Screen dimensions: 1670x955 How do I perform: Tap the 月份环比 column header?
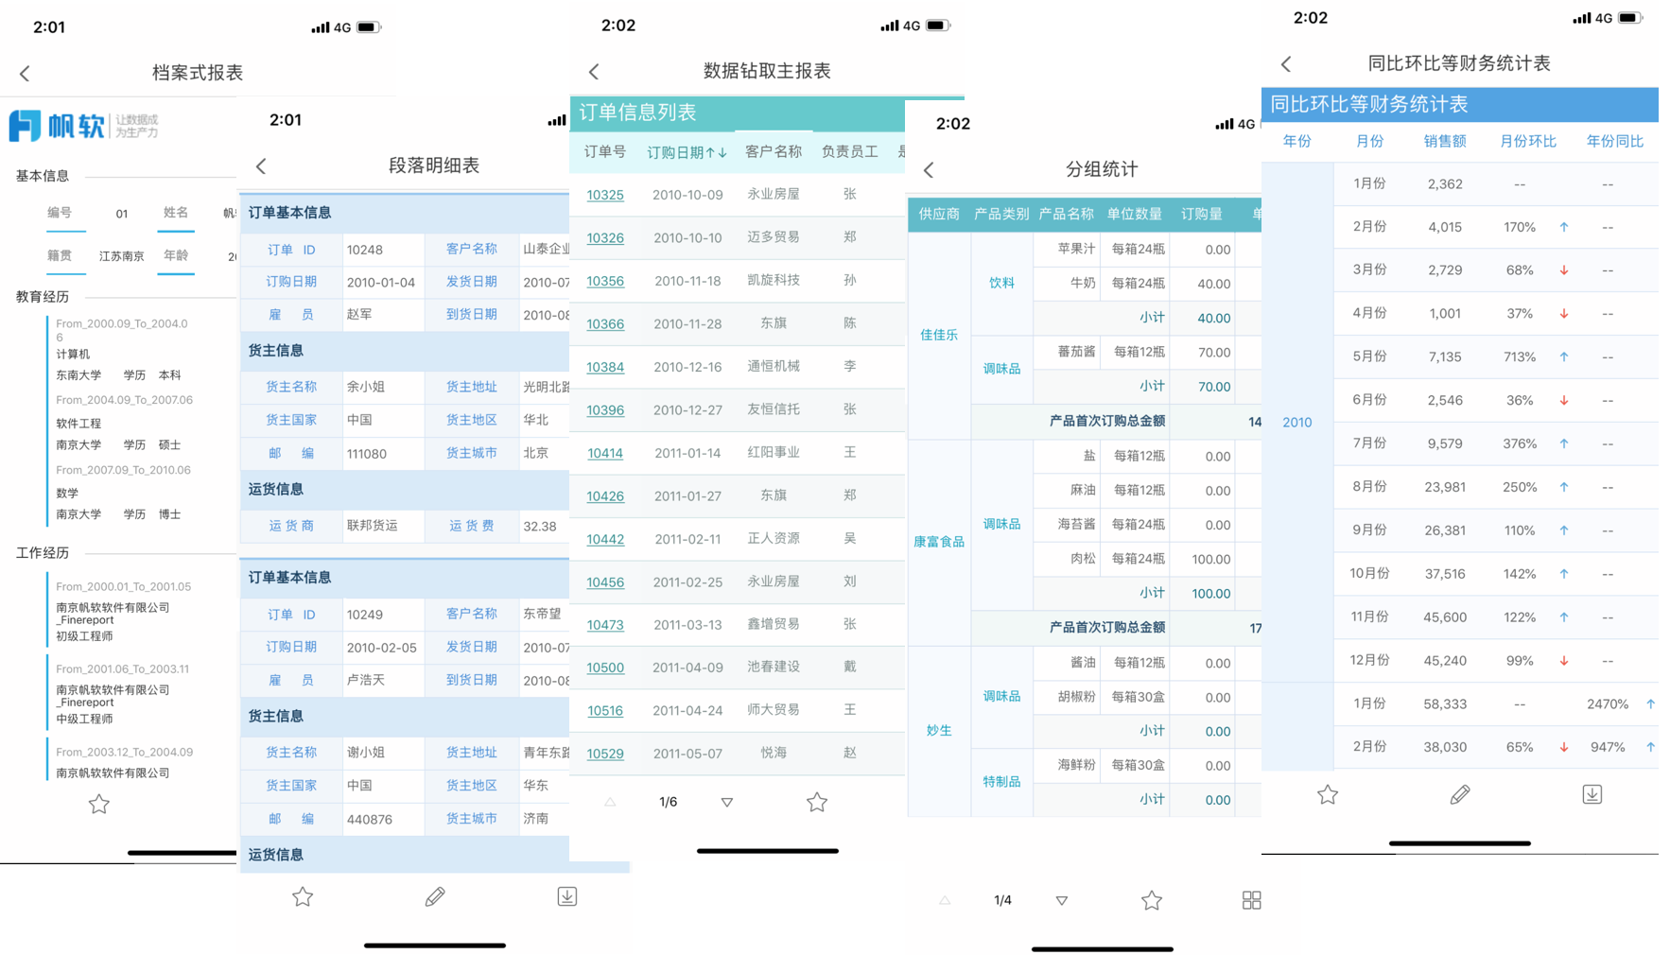coord(1528,141)
